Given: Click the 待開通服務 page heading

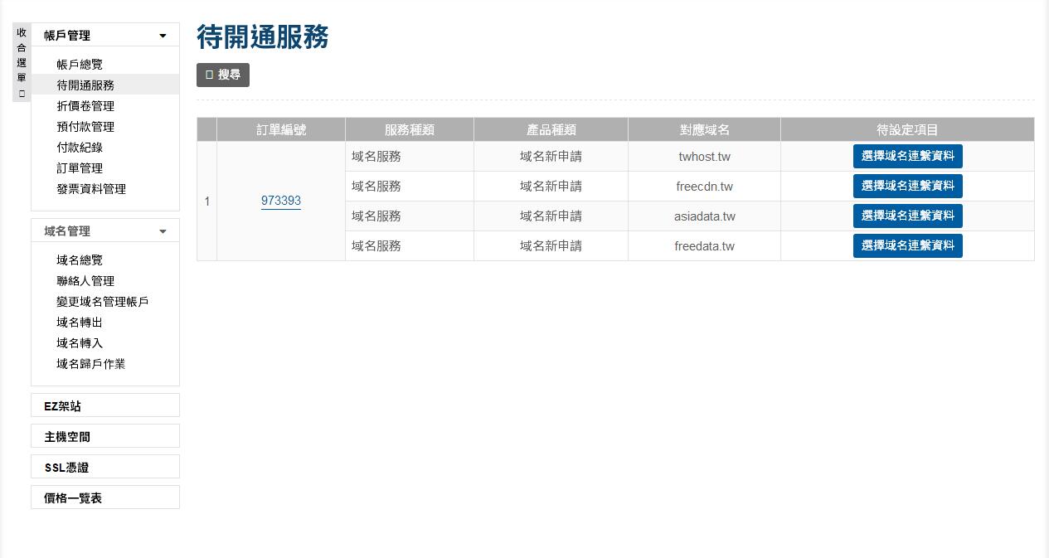Looking at the screenshot, I should (263, 37).
